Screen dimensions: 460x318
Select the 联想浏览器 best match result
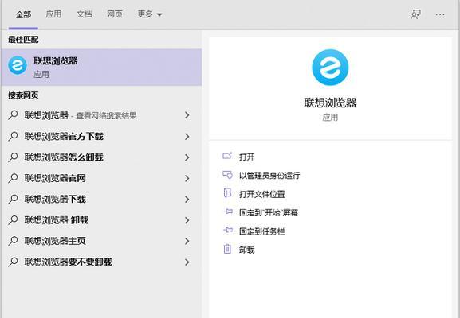[101, 68]
